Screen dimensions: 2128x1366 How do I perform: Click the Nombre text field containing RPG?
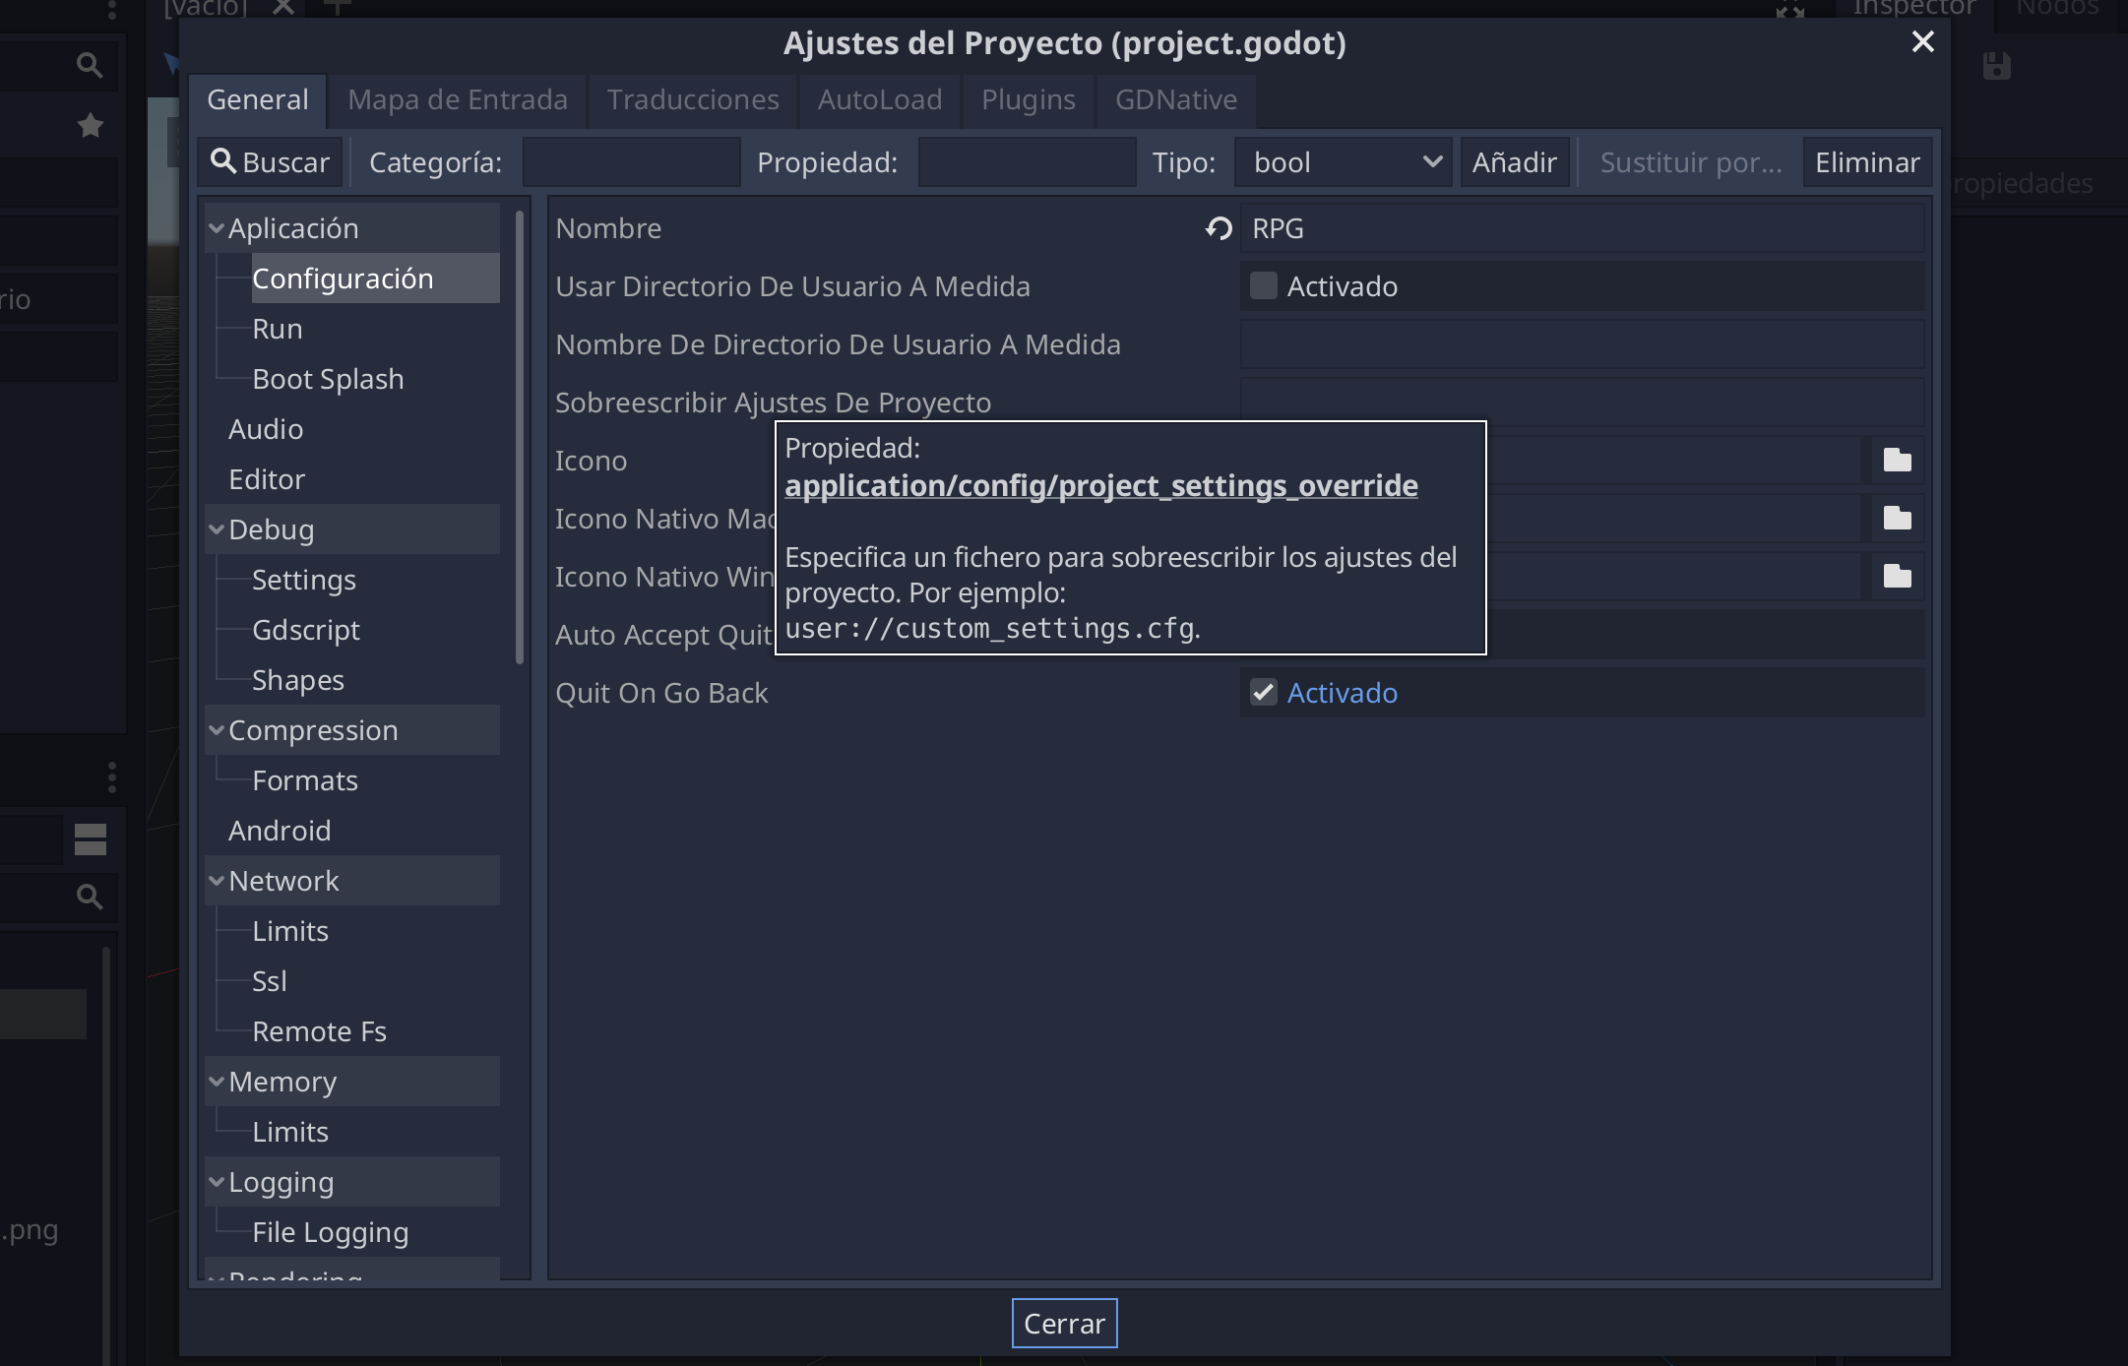point(1581,228)
